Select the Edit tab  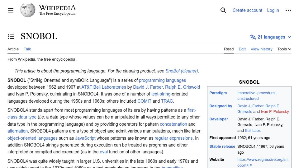[x=242, y=49]
